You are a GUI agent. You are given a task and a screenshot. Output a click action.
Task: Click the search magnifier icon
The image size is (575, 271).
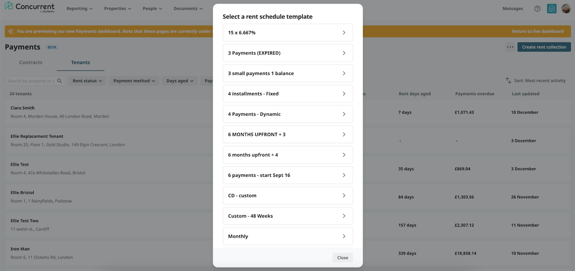[60, 81]
